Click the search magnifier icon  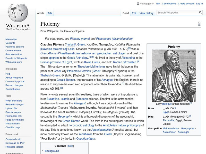[200, 12]
